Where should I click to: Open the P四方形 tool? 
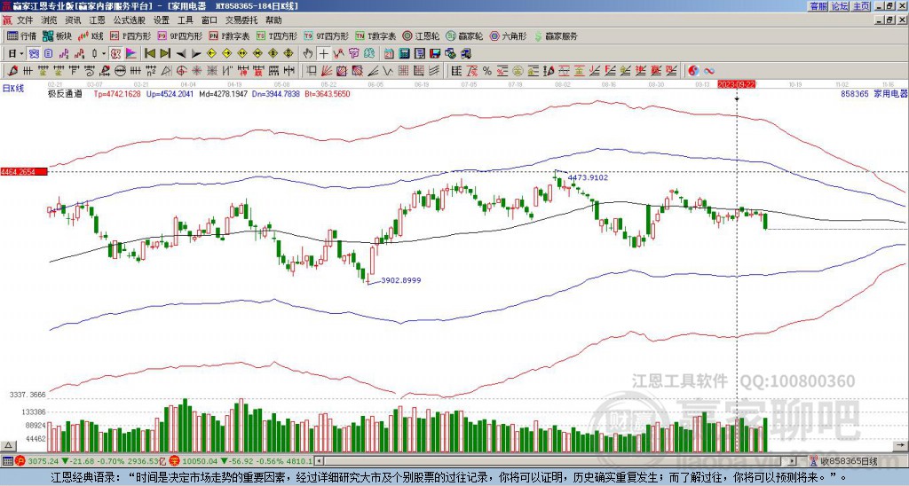click(x=130, y=35)
